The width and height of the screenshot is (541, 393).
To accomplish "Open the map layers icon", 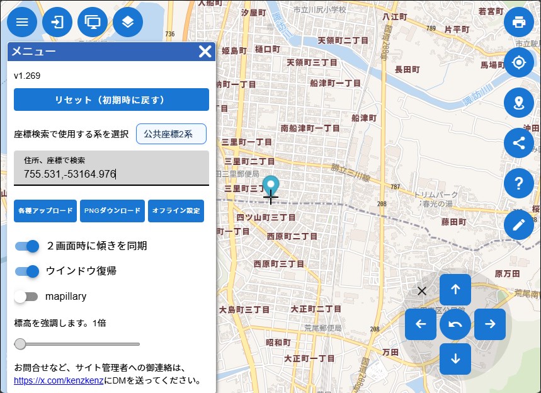I will click(x=128, y=22).
